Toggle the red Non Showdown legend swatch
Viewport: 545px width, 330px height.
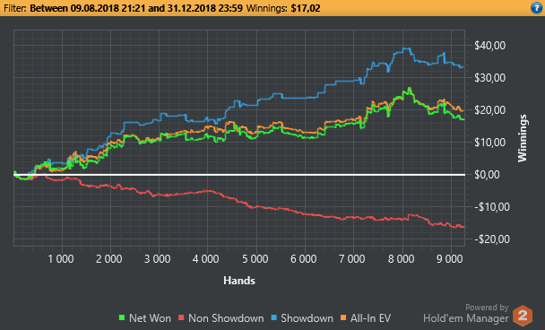(181, 317)
